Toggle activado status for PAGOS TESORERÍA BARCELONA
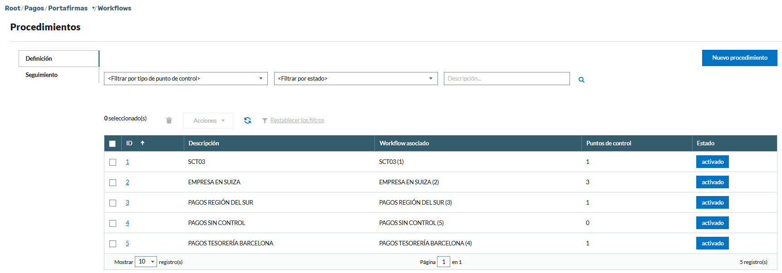The image size is (782, 273). click(712, 243)
